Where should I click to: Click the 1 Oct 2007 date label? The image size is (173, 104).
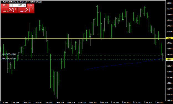coord(38,103)
